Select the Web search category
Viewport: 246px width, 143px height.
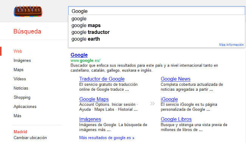[18, 51]
